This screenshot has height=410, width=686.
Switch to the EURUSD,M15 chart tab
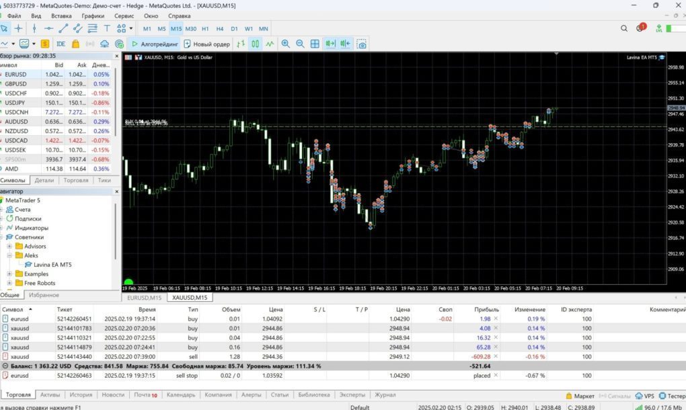(x=145, y=298)
